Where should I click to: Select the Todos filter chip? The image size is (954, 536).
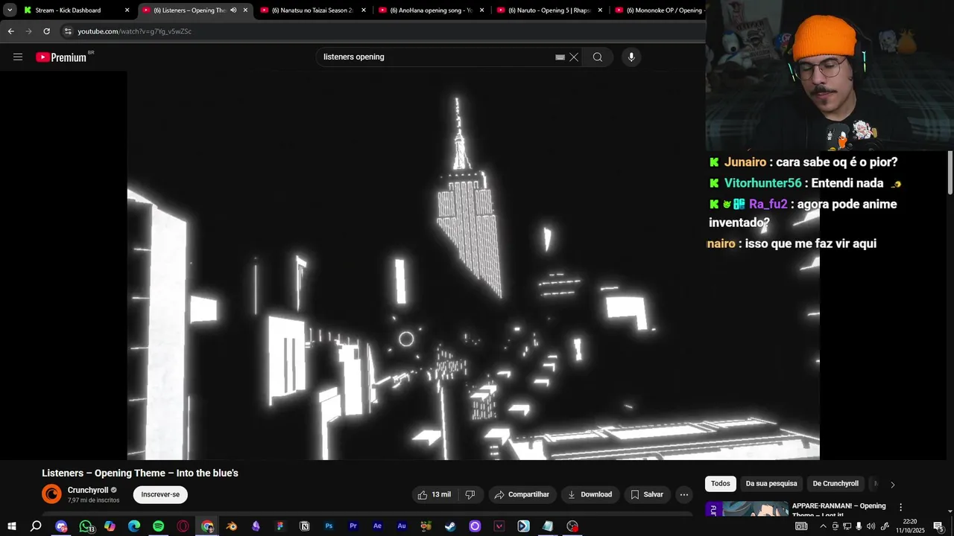click(x=721, y=484)
